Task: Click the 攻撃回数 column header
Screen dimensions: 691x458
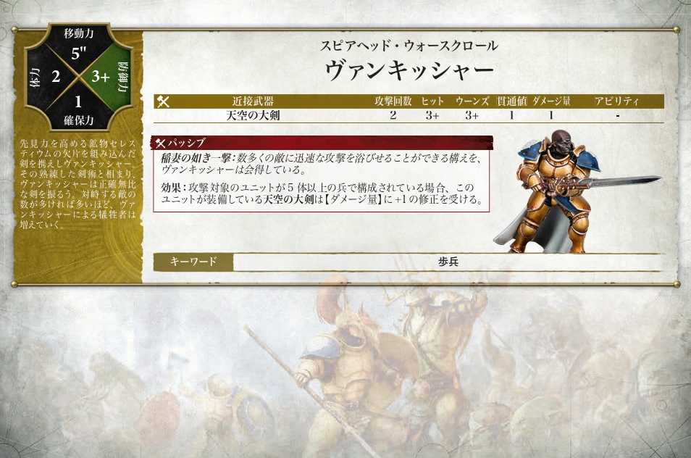Action: coord(393,101)
